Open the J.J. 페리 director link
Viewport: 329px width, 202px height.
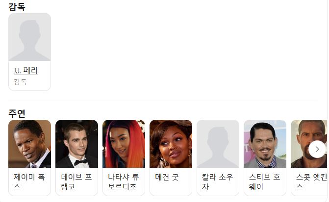coord(25,70)
